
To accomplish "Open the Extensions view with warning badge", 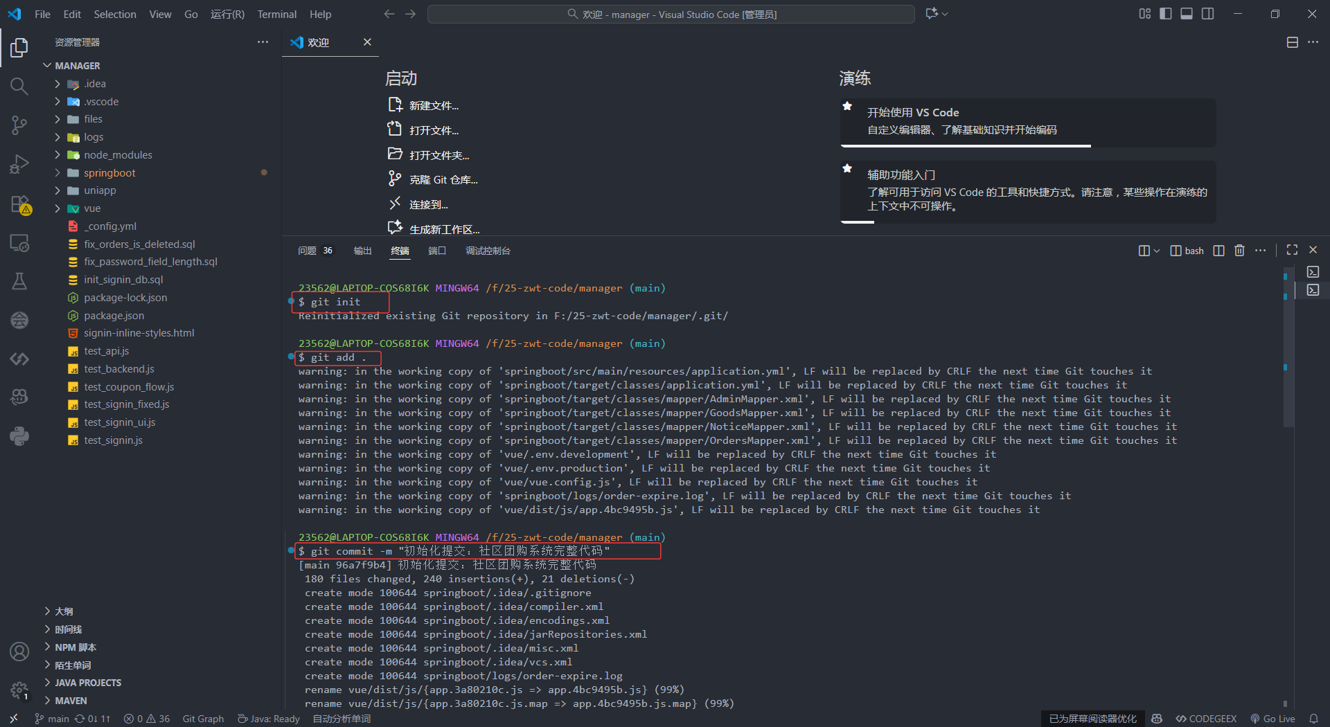I will (19, 204).
